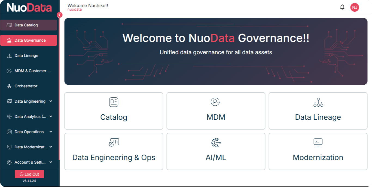This screenshot has height=187, width=372.
Task: Click the MDM card icon
Action: pyautogui.click(x=216, y=102)
